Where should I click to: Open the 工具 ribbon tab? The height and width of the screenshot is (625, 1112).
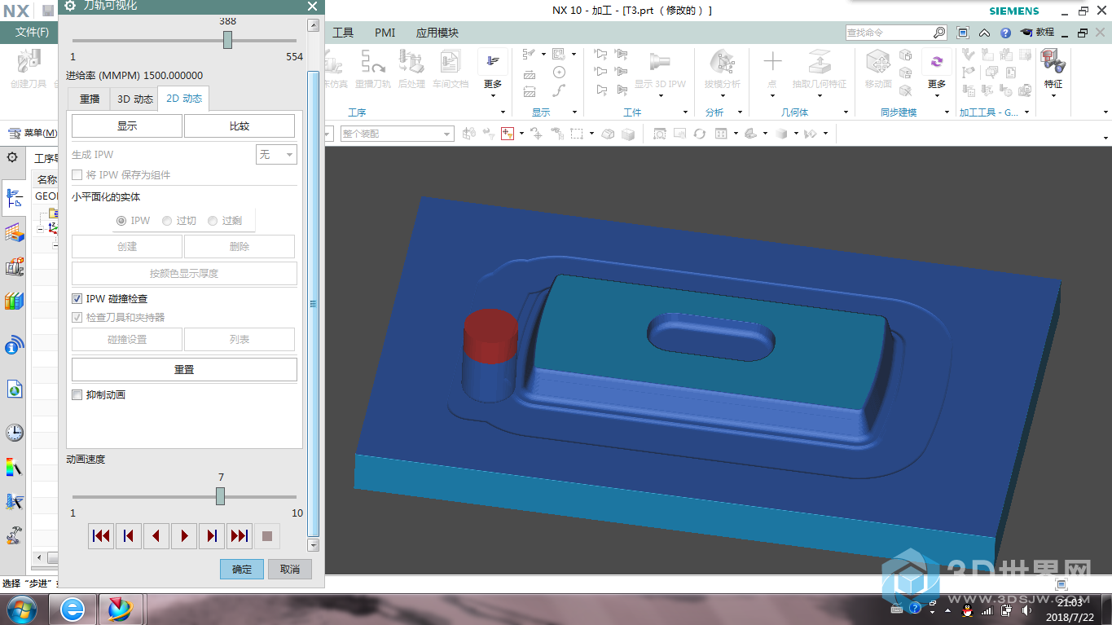click(343, 33)
